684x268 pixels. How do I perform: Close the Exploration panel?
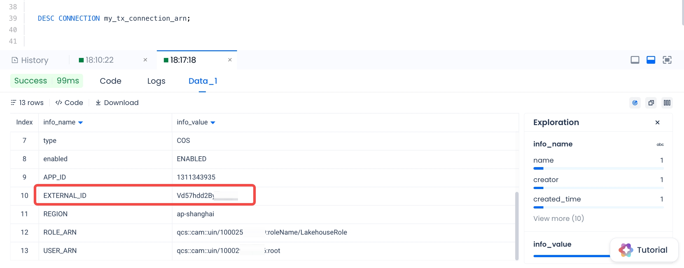point(657,123)
